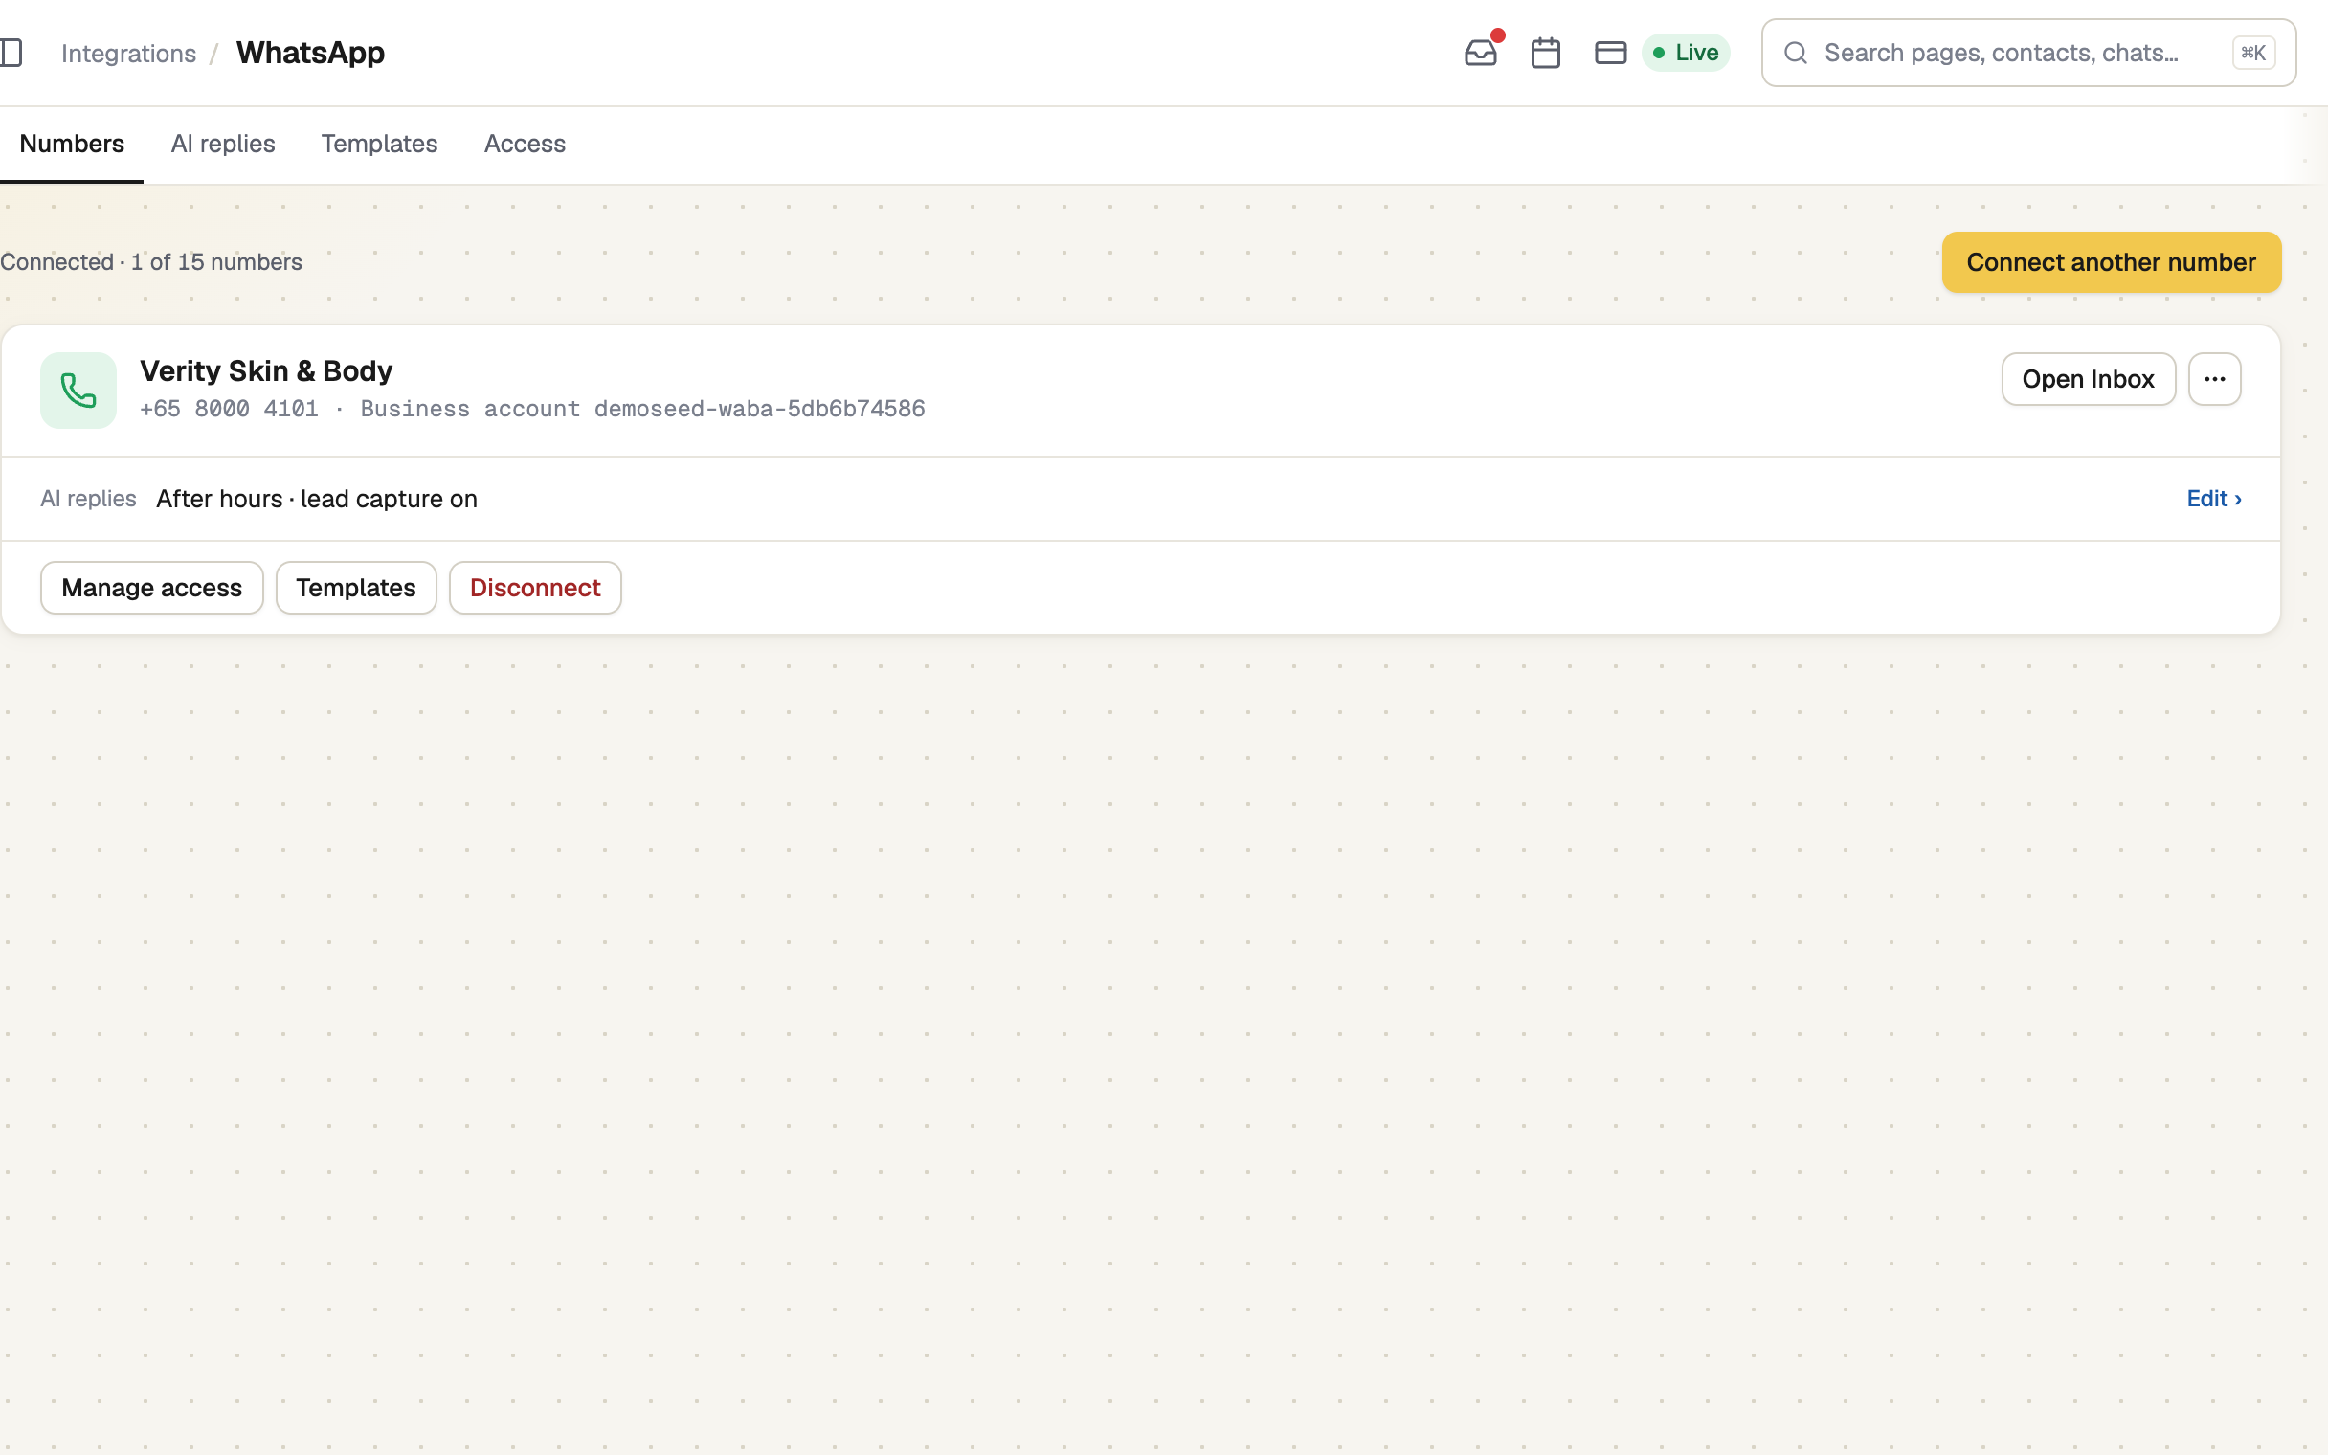Open Inbox for Verity Skin & Body
The height and width of the screenshot is (1455, 2328).
(x=2088, y=379)
